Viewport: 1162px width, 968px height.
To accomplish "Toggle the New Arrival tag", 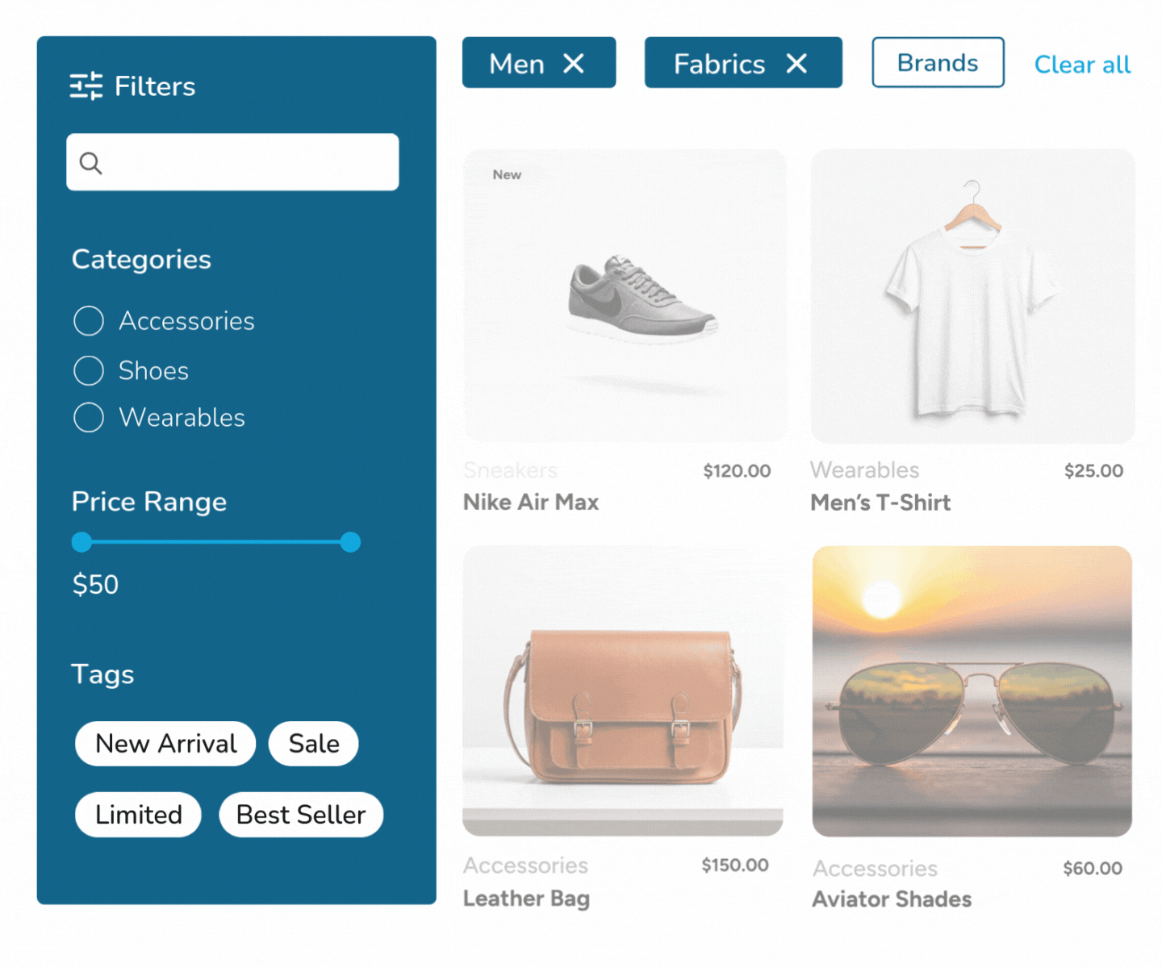I will [165, 743].
